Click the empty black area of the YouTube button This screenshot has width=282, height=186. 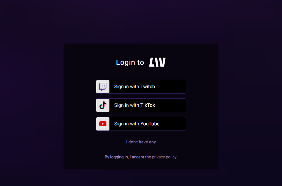[173, 124]
